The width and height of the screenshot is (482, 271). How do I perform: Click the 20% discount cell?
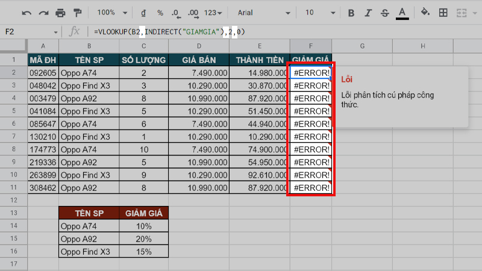[x=143, y=238]
